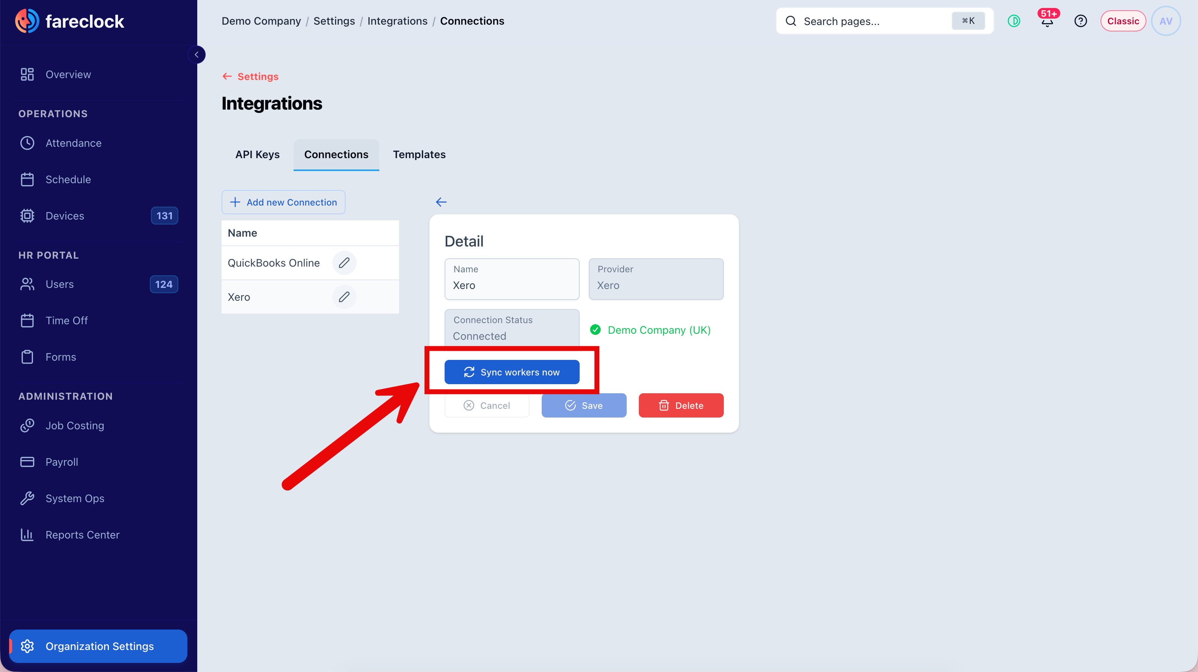Click Add new Connection
Image resolution: width=1198 pixels, height=672 pixels.
coord(283,202)
